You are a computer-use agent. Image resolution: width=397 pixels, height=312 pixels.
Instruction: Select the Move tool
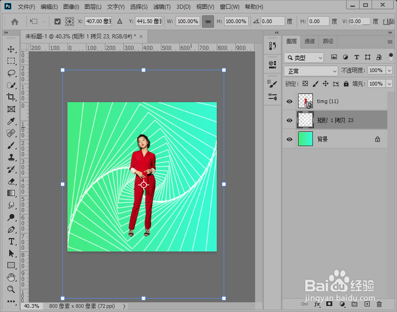tap(11, 49)
